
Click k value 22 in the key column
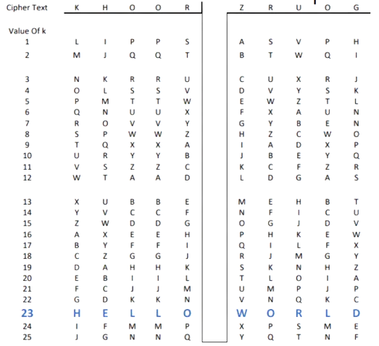point(28,300)
